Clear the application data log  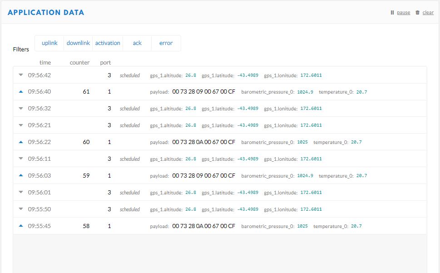[x=428, y=13]
